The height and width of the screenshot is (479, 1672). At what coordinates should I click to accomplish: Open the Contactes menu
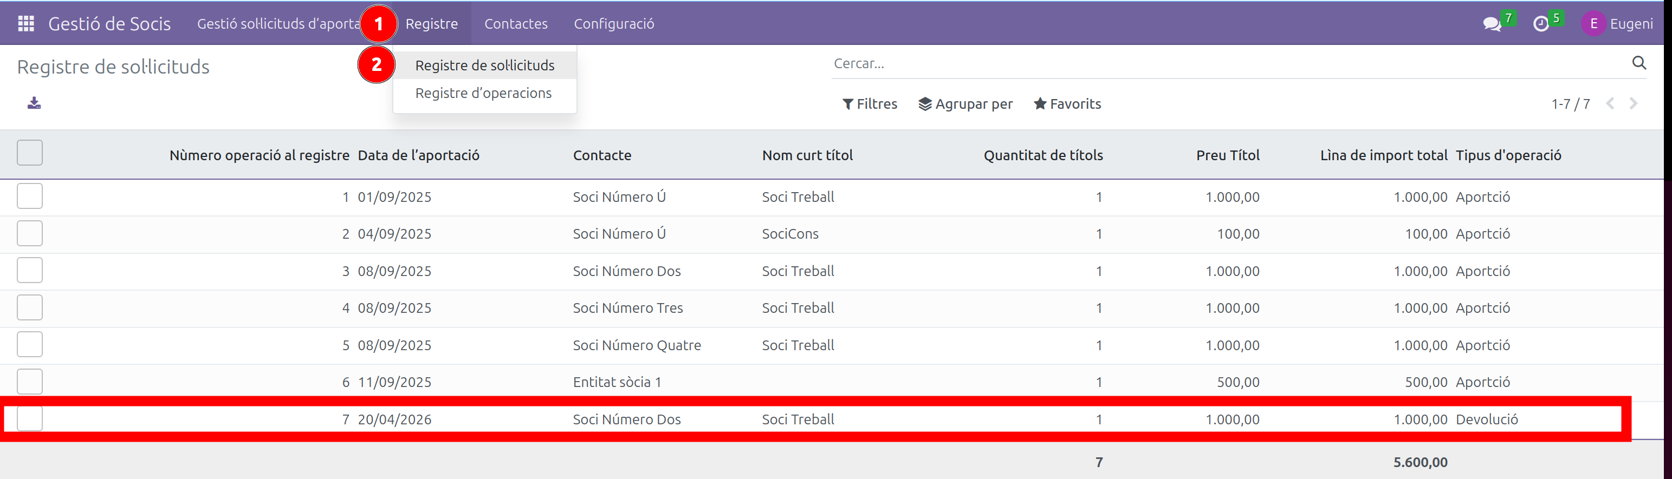[516, 24]
